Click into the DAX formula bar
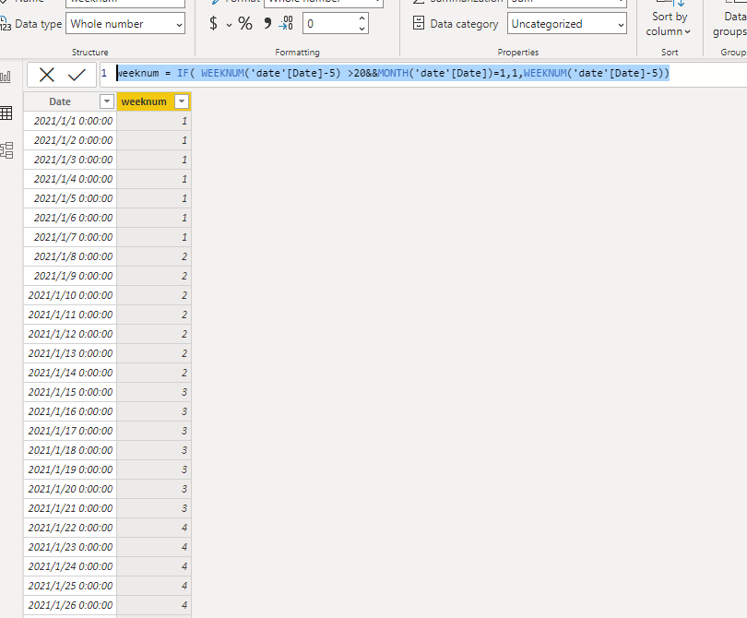 (423, 75)
